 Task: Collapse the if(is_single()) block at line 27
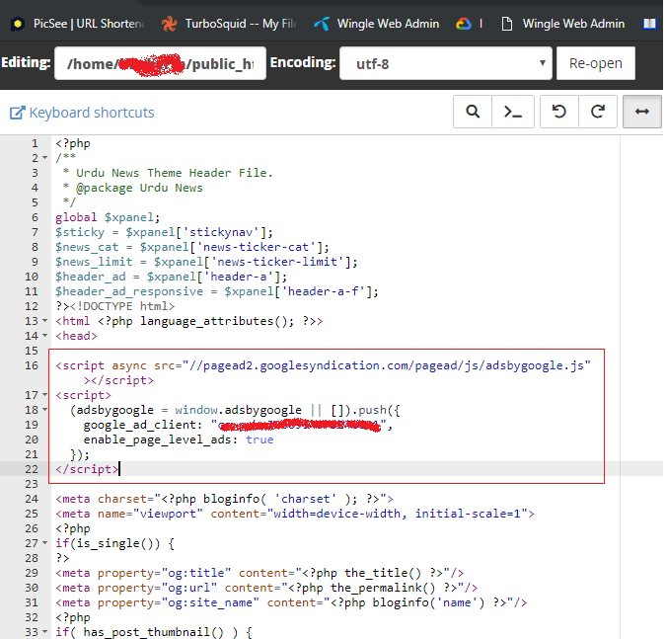pos(44,543)
